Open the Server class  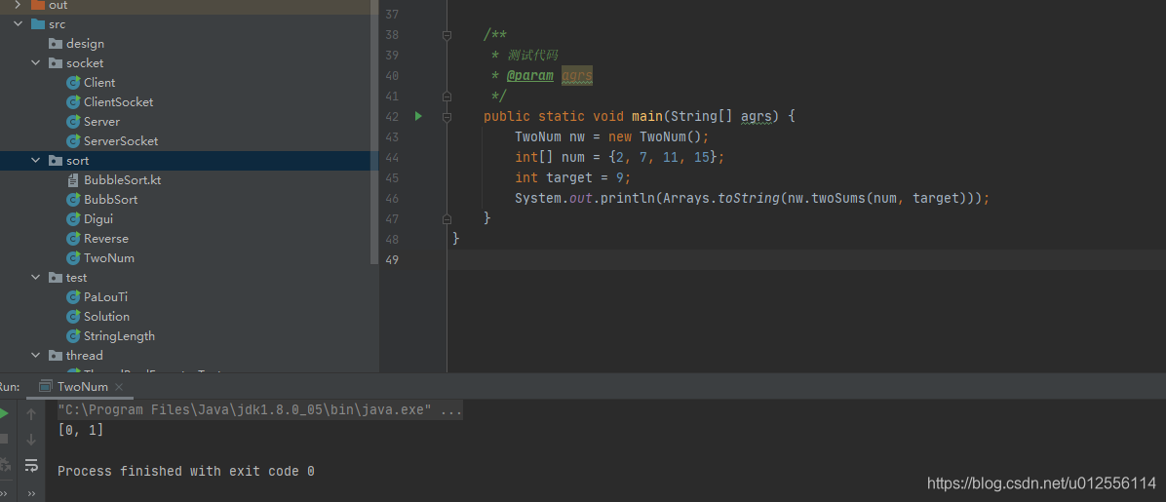click(x=93, y=121)
